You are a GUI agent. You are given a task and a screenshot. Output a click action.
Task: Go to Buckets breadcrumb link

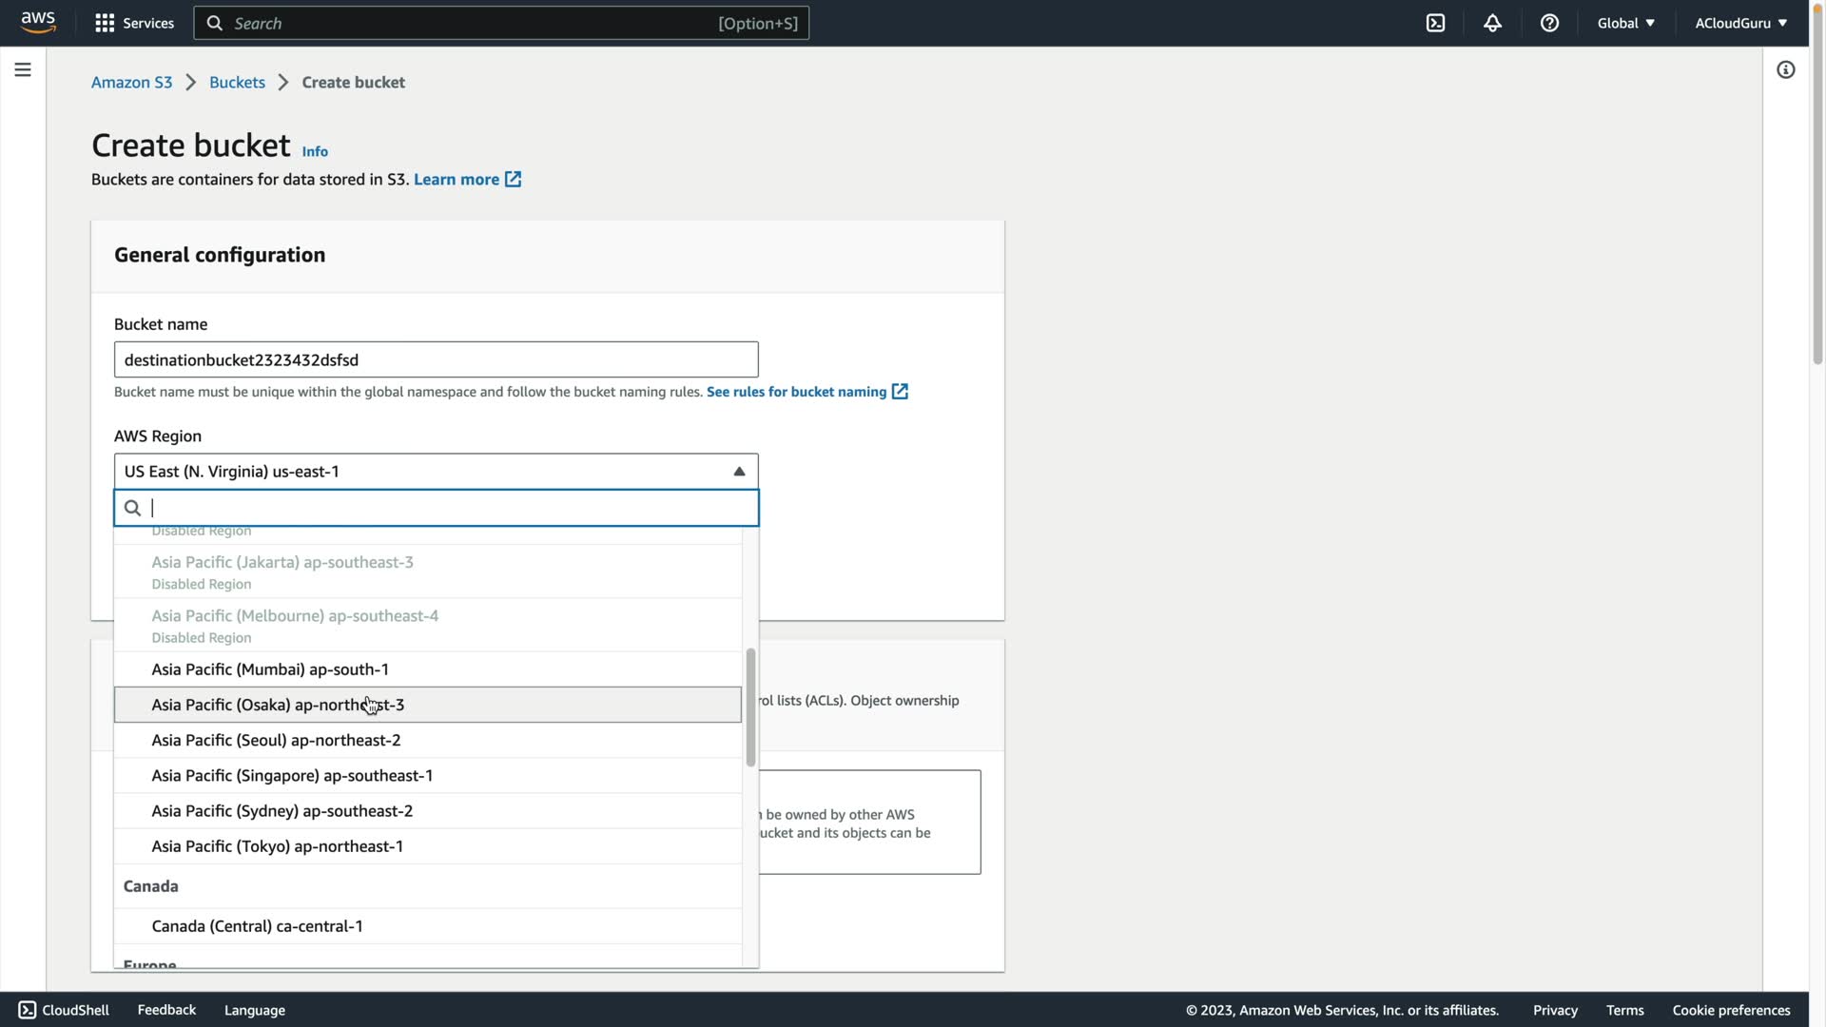[237, 83]
